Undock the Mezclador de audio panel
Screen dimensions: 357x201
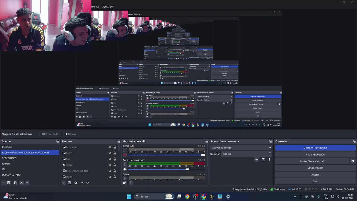tap(206, 141)
